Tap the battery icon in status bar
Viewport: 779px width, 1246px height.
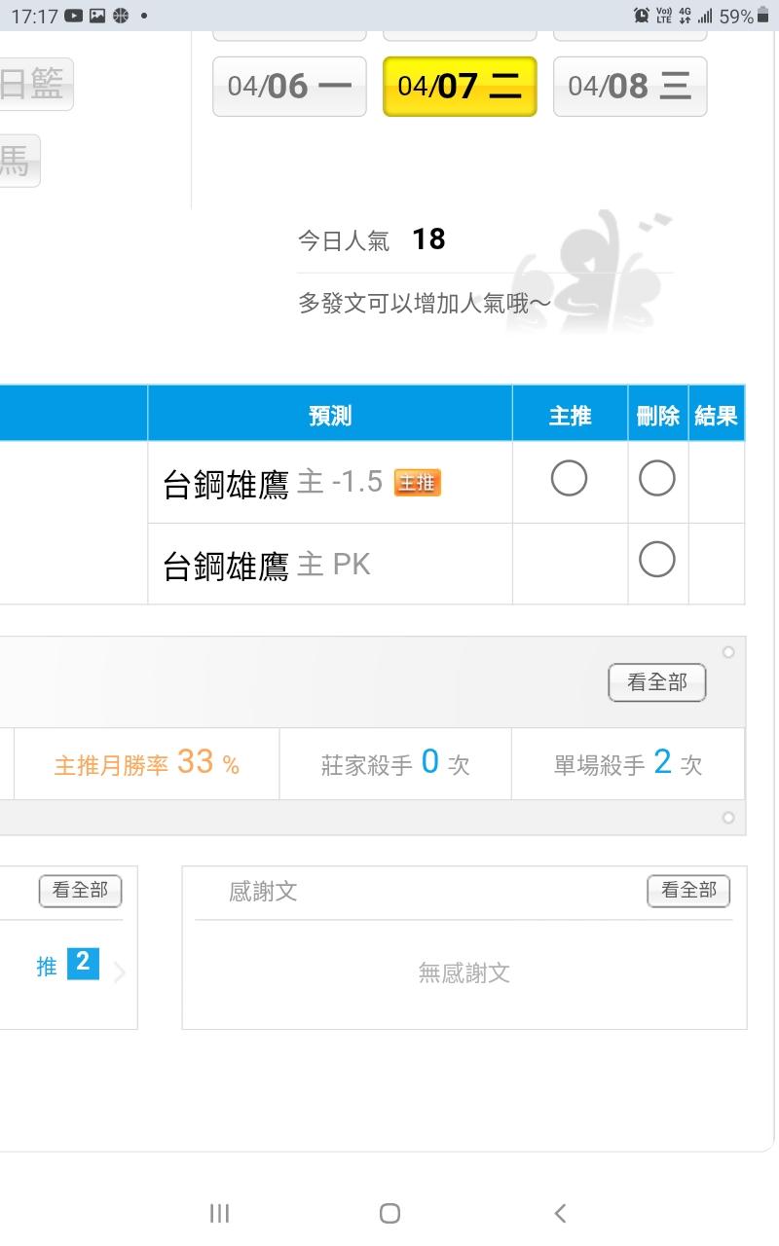tap(762, 16)
